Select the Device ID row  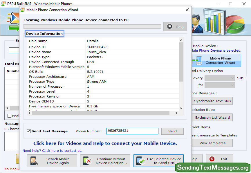click(103, 47)
